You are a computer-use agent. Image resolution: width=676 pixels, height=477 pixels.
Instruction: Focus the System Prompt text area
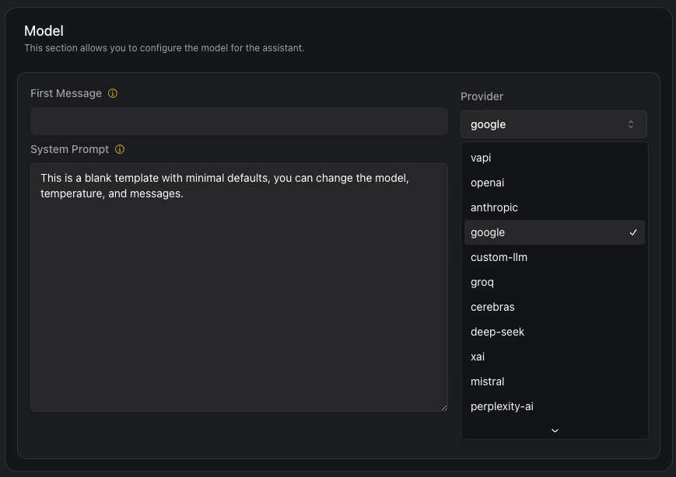click(239, 295)
